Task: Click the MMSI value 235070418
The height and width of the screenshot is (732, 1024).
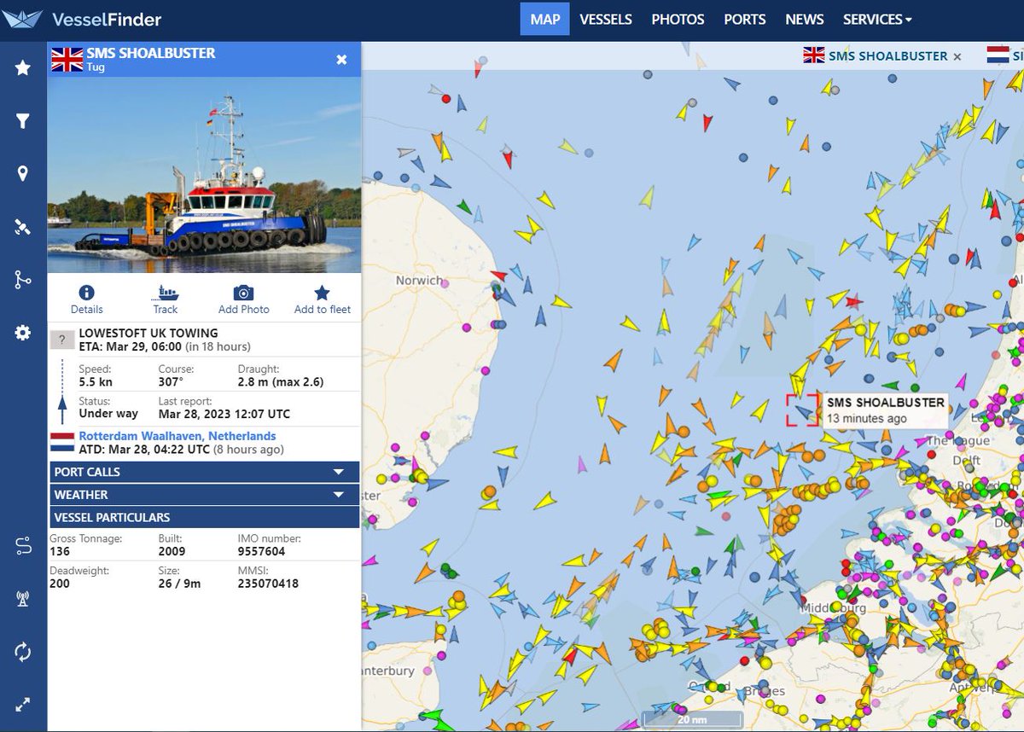Action: click(268, 584)
